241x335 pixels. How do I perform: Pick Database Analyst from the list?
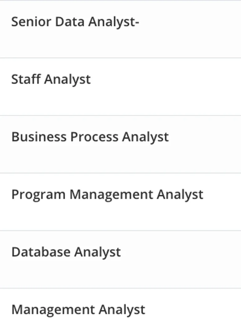click(x=66, y=252)
